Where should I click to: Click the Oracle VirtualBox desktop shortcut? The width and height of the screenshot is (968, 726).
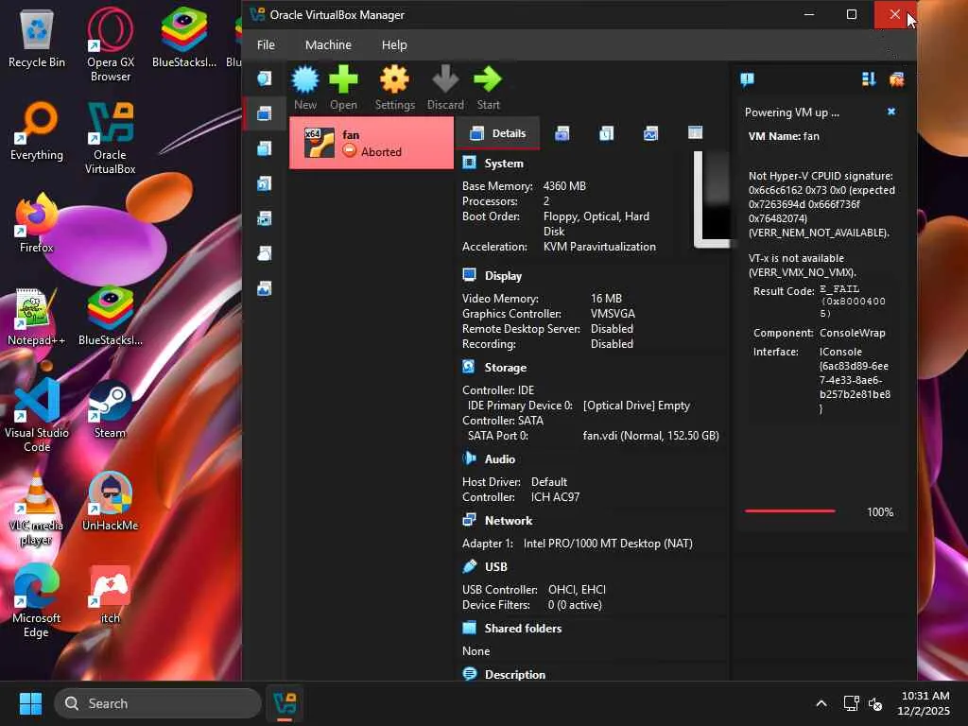click(x=110, y=138)
